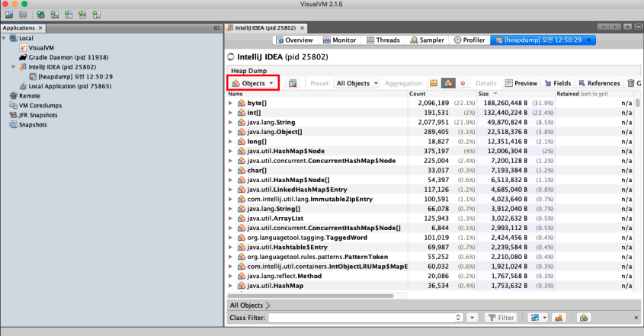
Task: Expand the java.util.HashMap$Node row
Action: [231, 151]
